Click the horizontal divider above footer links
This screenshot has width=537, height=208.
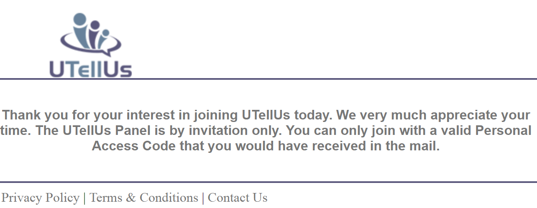[x=268, y=182]
